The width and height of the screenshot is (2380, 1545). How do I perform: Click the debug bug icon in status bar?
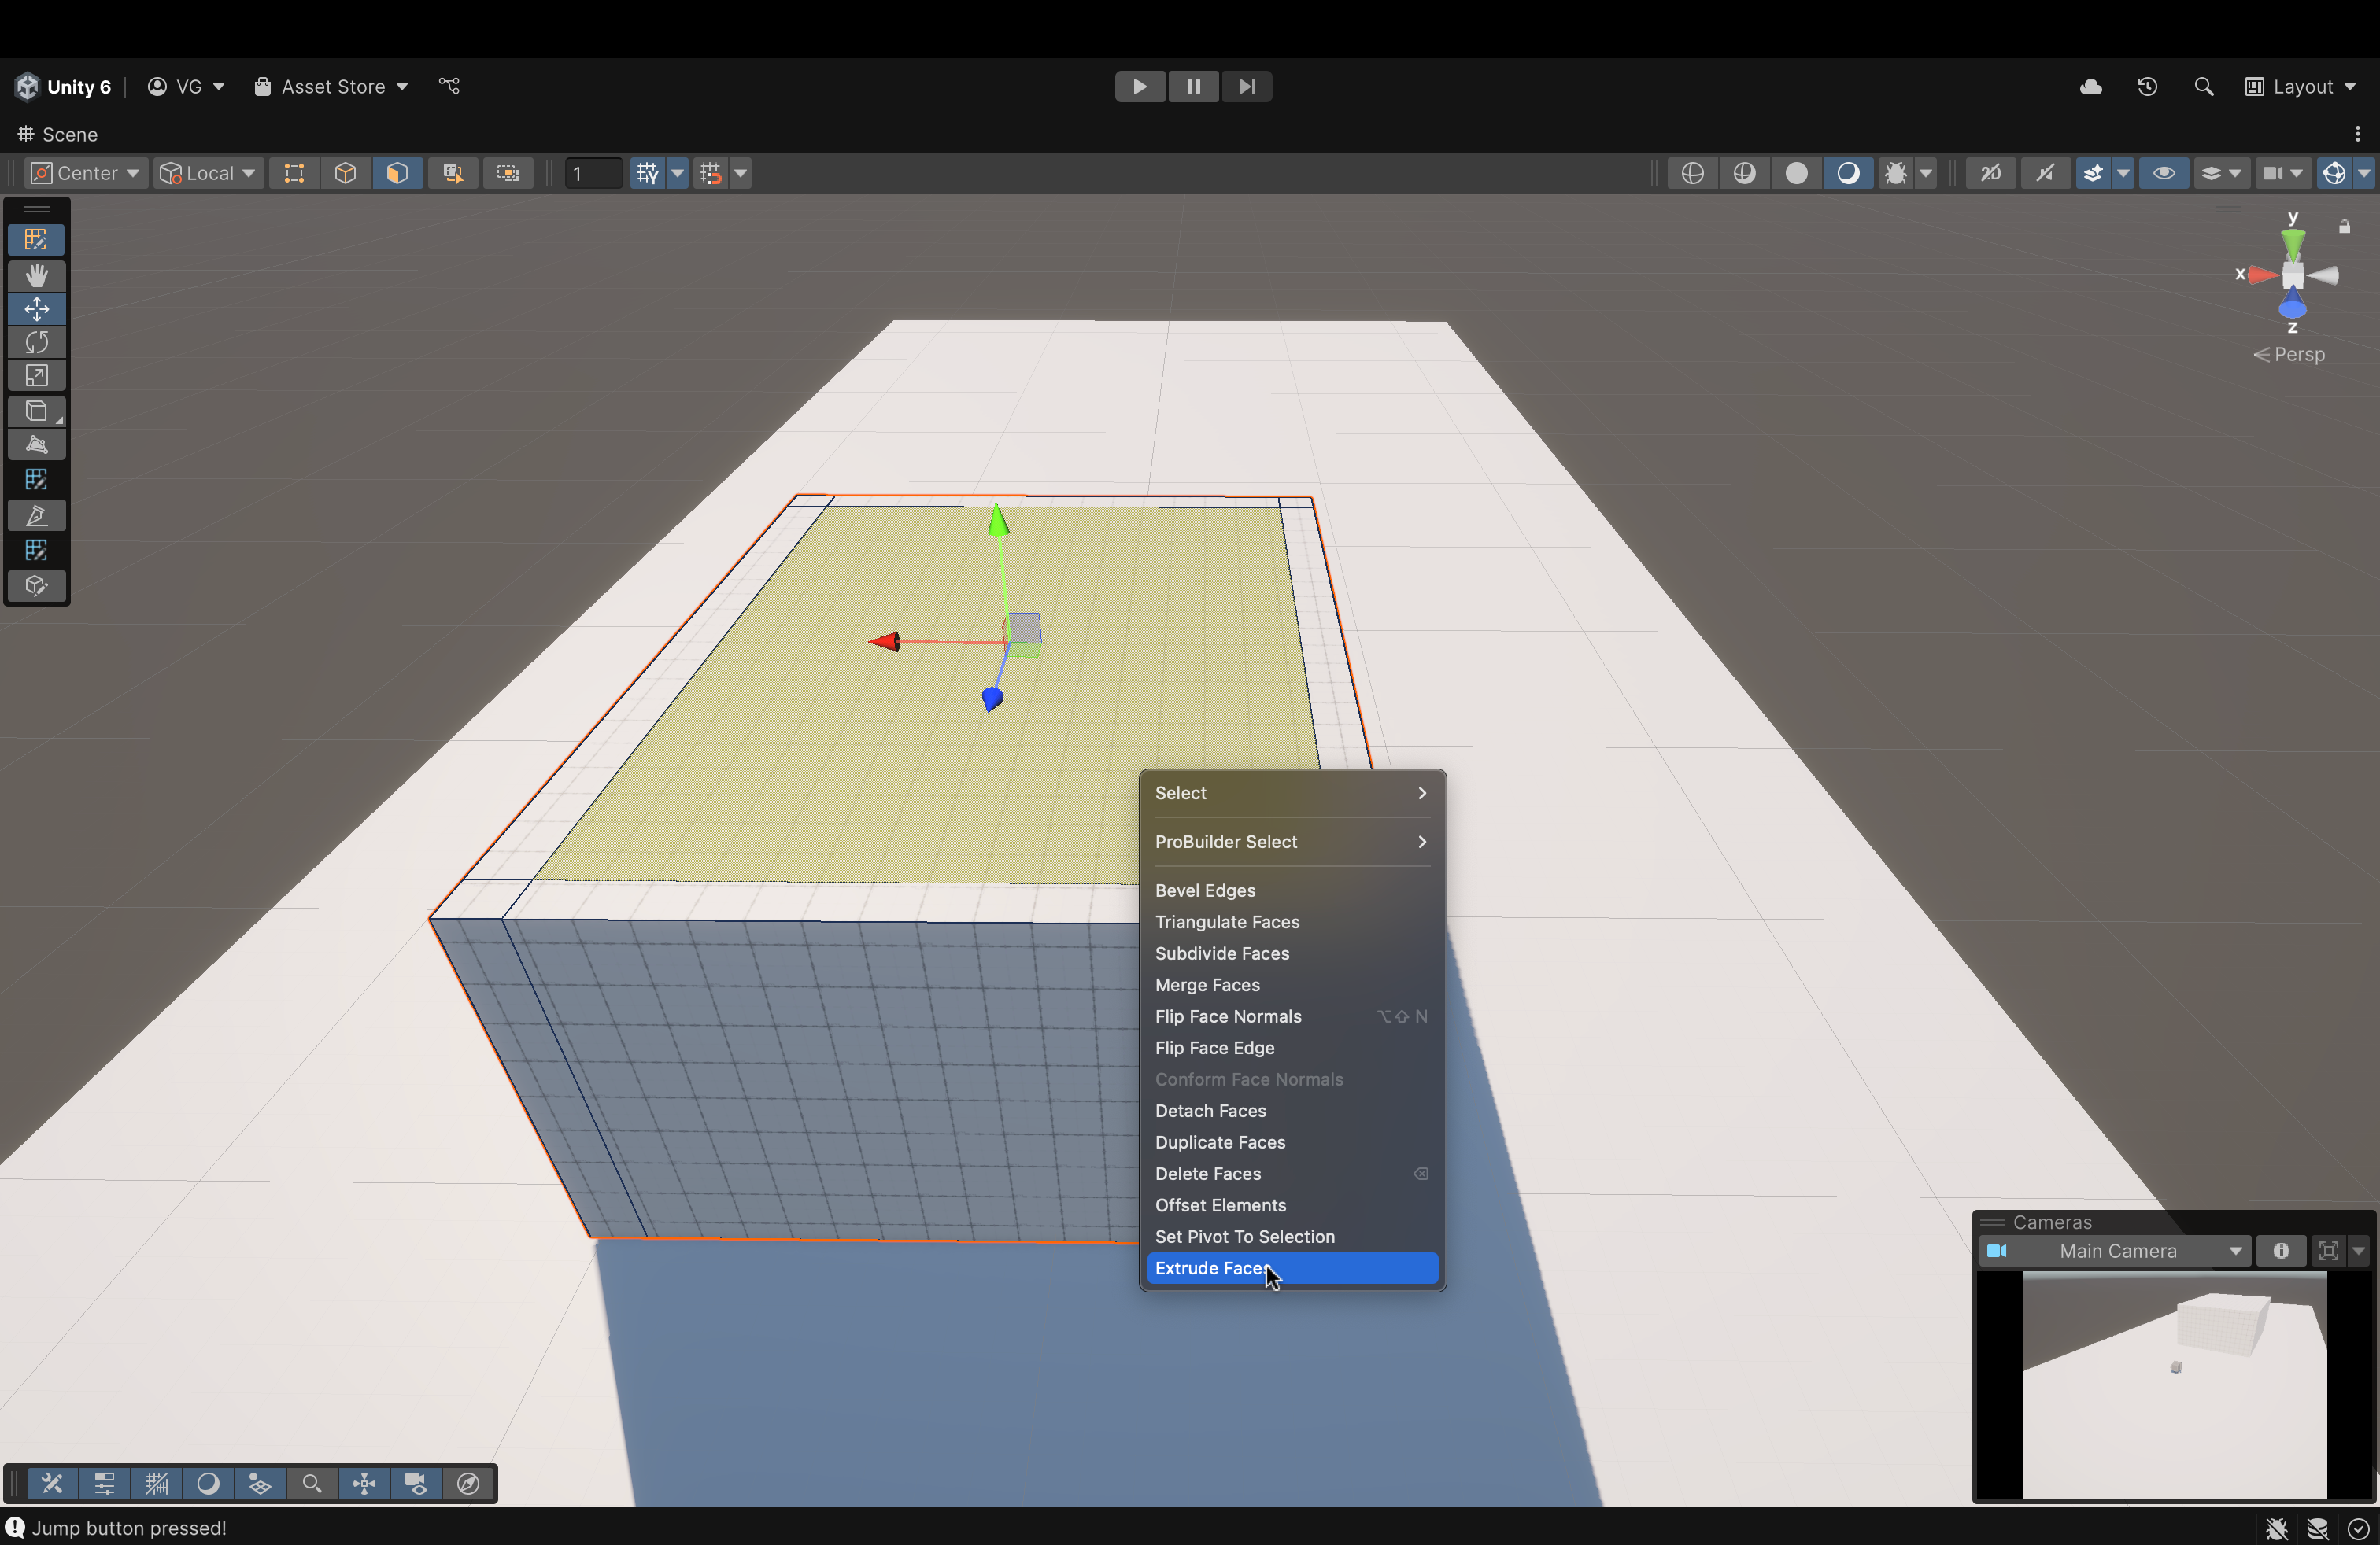coord(2277,1528)
